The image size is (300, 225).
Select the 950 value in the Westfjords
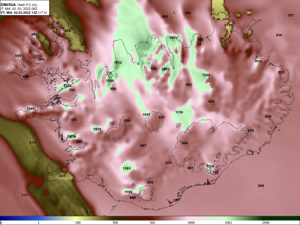point(34,34)
